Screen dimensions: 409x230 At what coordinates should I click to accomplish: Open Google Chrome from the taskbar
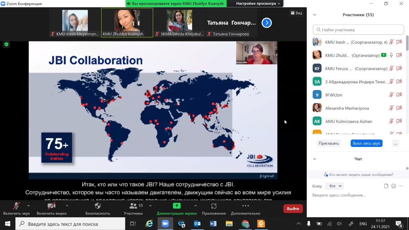[245, 224]
